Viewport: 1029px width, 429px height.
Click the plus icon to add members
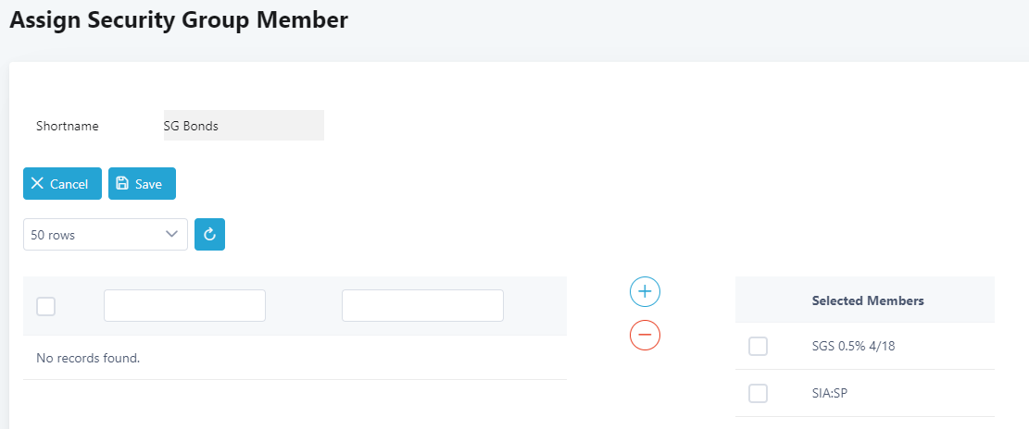coord(645,291)
